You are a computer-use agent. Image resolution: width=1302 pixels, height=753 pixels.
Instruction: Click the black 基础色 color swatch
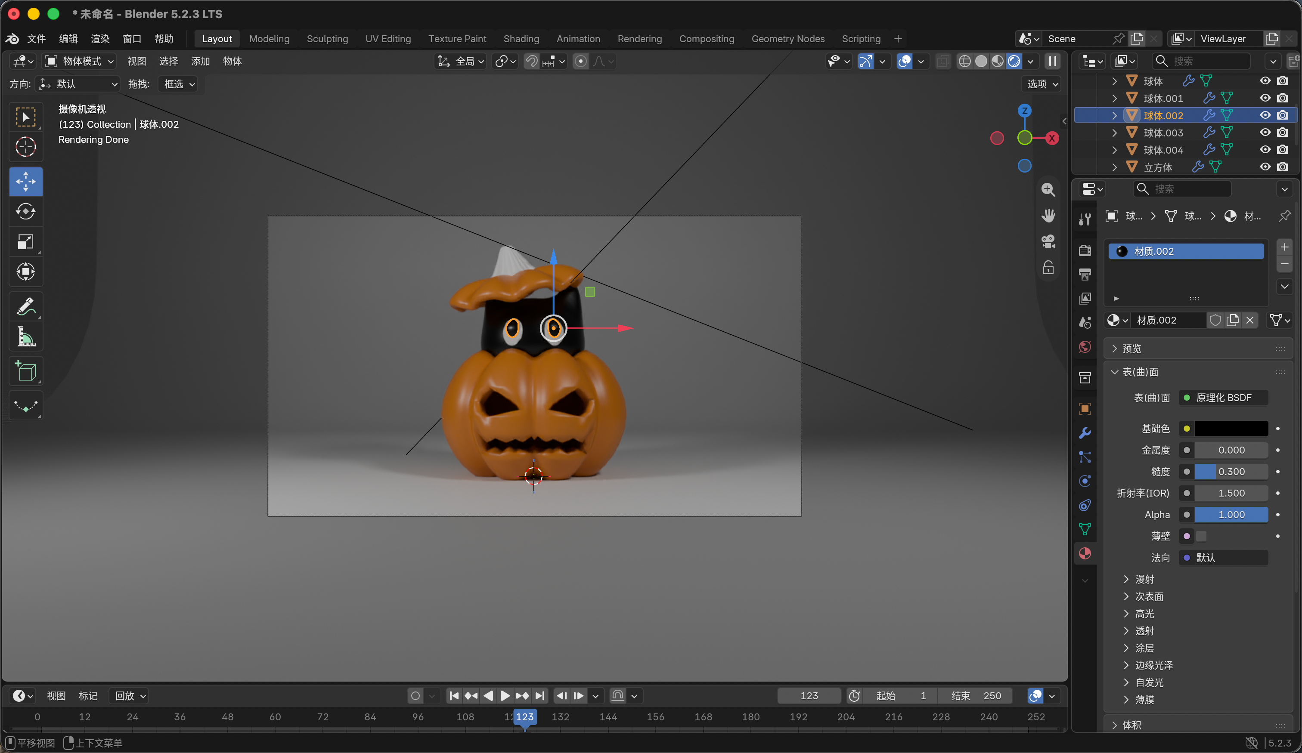1231,428
